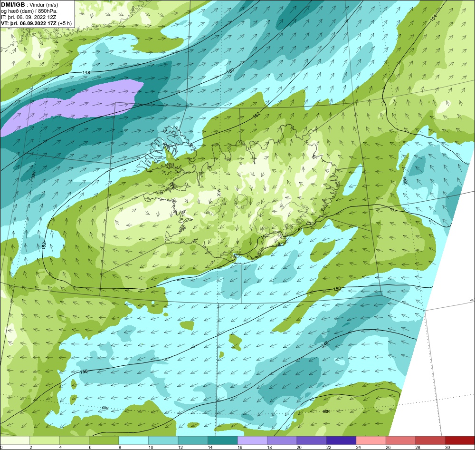Click the '148' contour label above purple wind maximum

tap(86, 72)
